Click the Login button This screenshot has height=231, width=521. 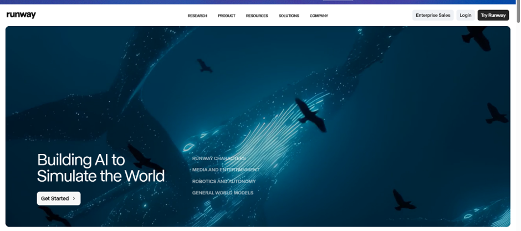click(466, 16)
